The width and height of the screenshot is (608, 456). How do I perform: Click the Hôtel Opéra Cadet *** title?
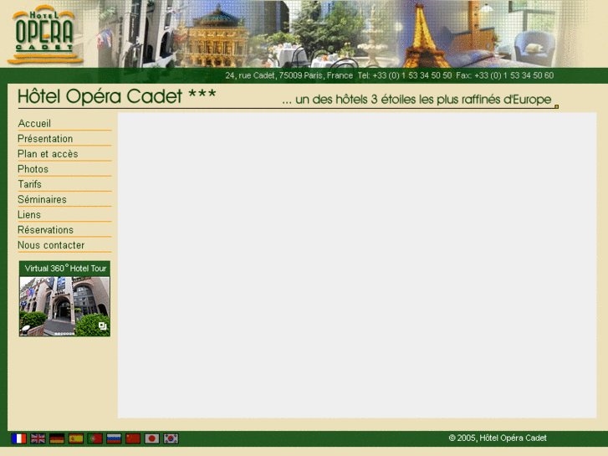[x=117, y=96]
